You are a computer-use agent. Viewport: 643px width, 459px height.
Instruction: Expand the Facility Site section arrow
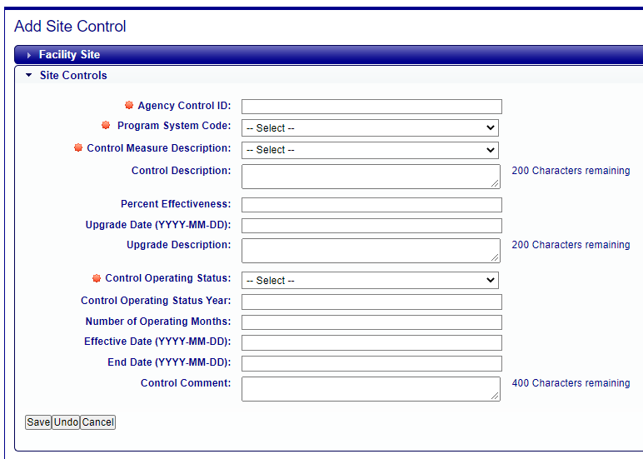[28, 55]
